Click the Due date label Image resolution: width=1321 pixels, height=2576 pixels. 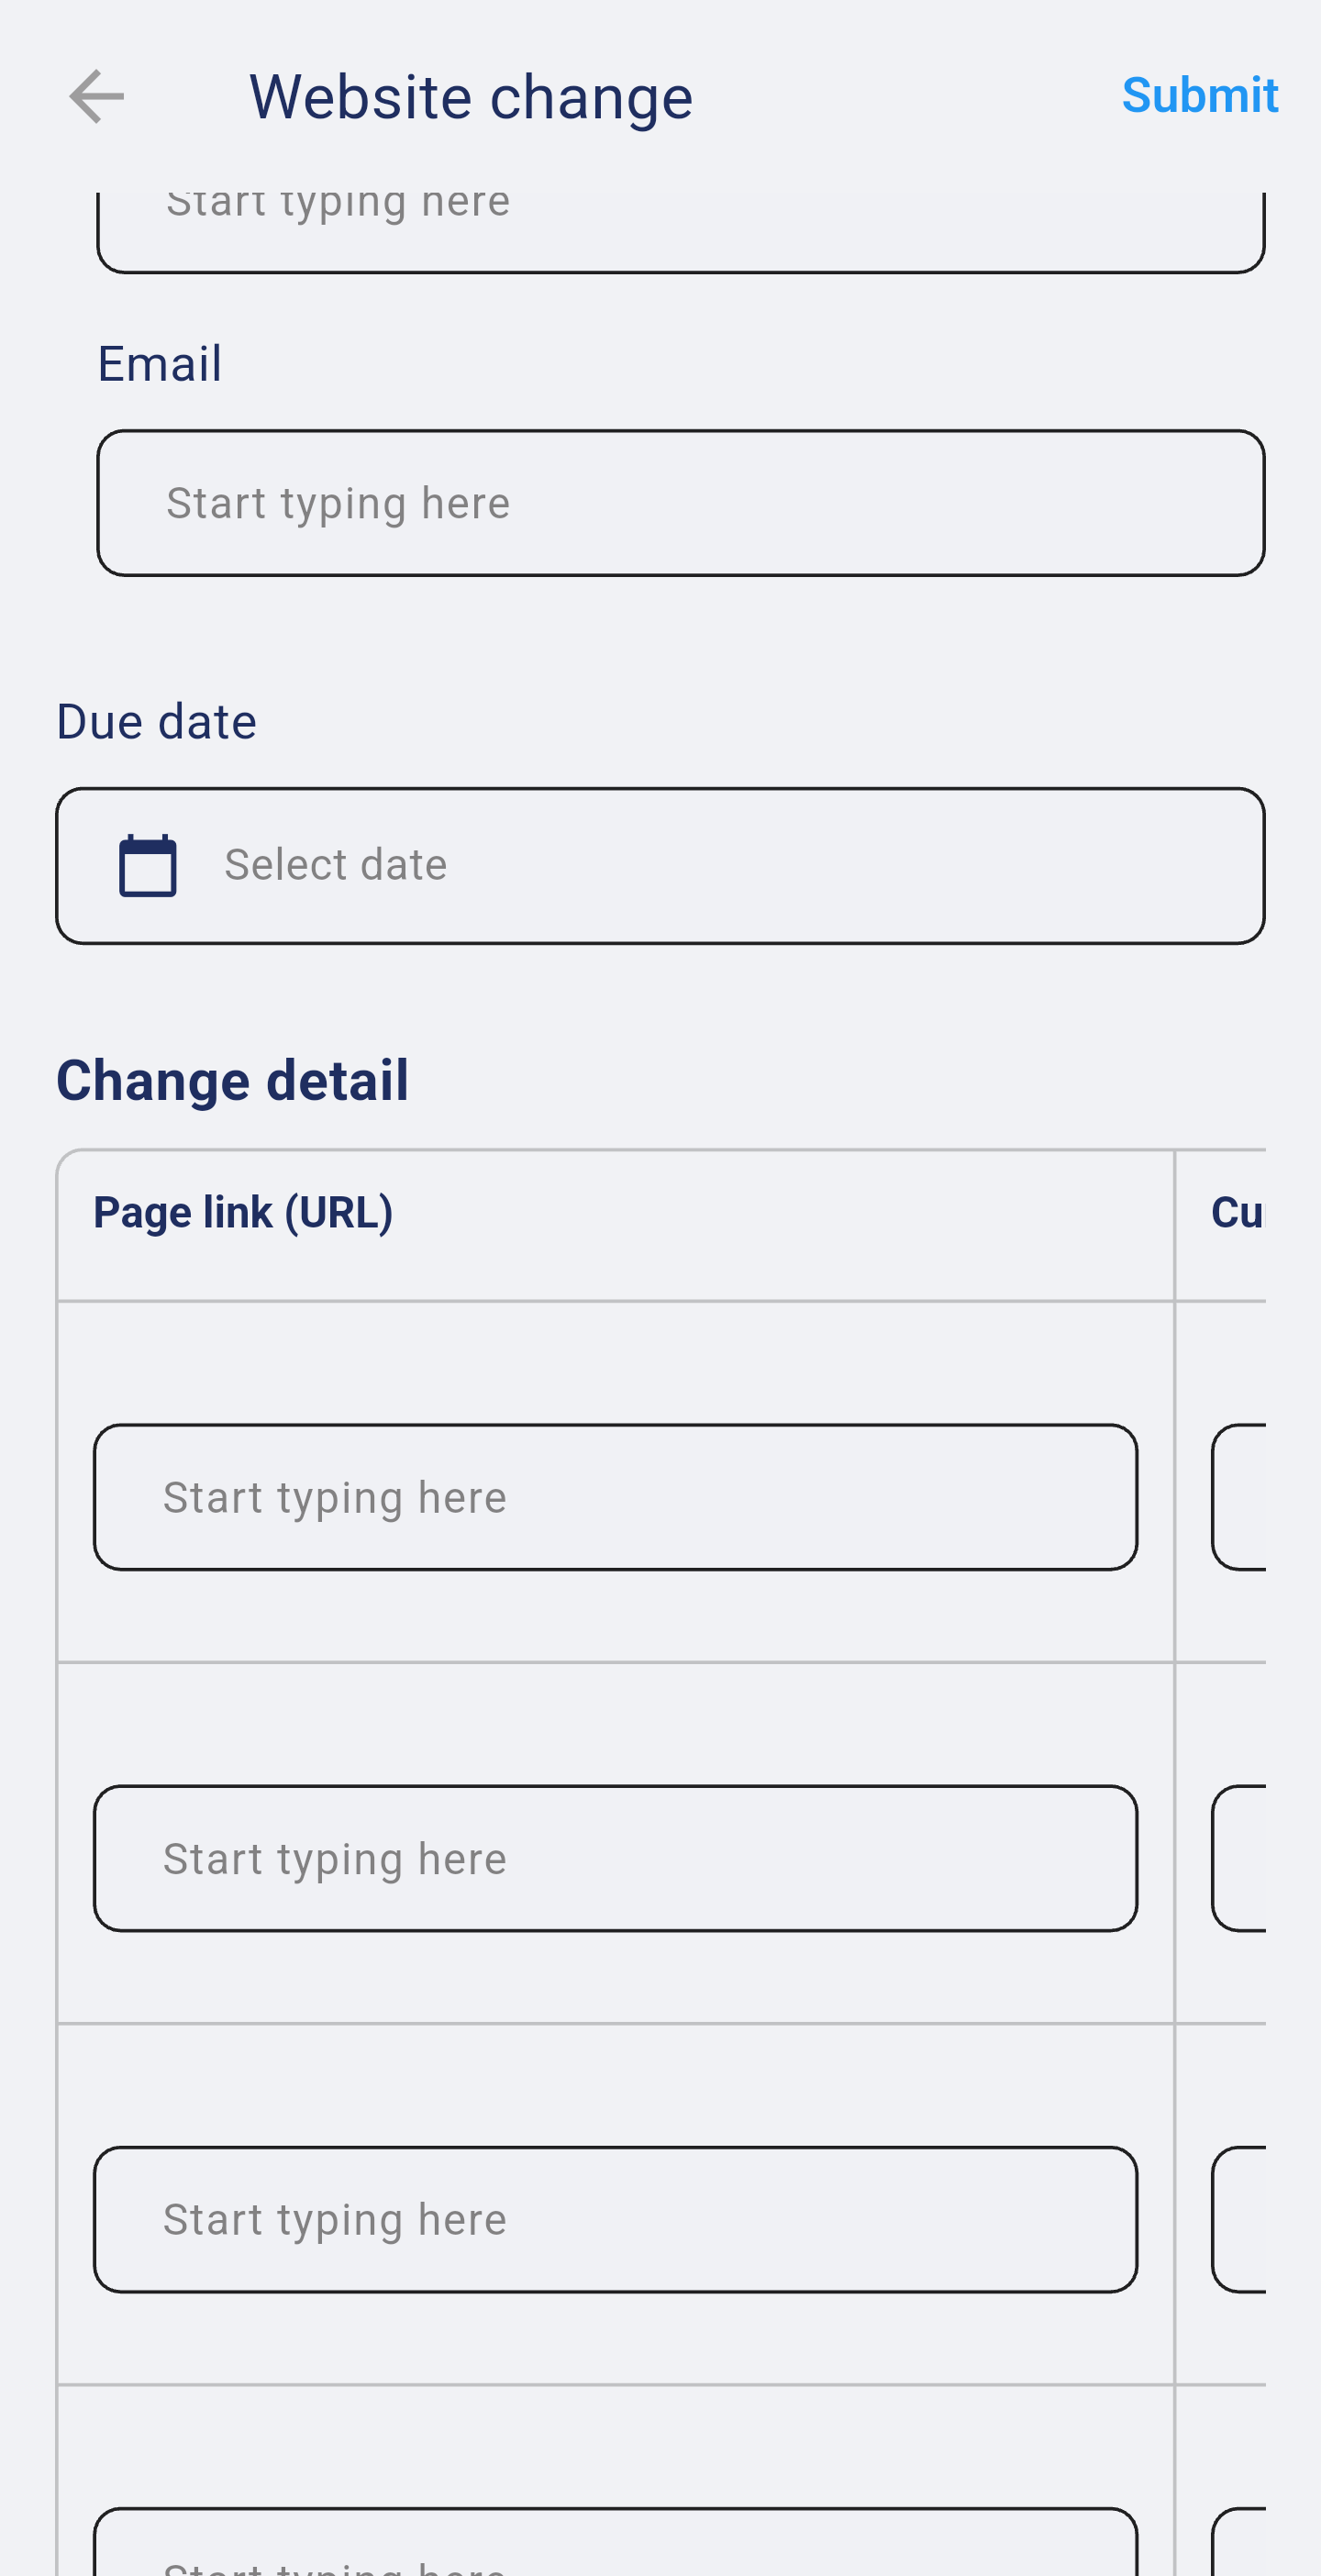pyautogui.click(x=156, y=721)
